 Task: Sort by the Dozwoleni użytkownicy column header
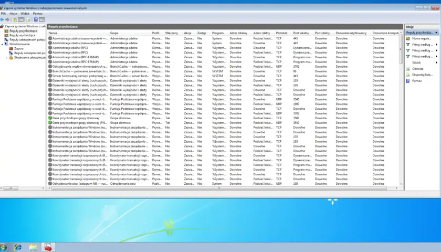pyautogui.click(x=351, y=33)
